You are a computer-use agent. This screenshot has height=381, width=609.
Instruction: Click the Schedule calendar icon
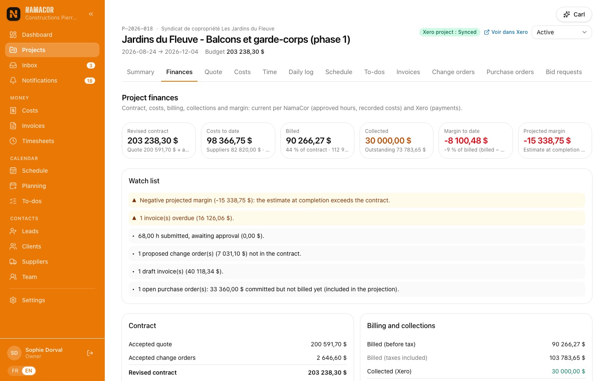(x=13, y=171)
